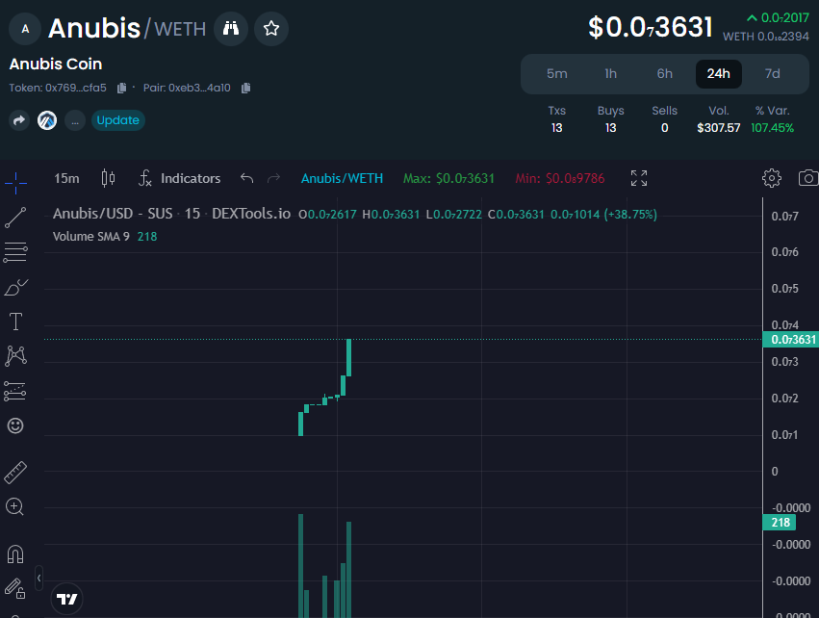Change the candlestick chart type
Viewport: 819px width, 618px height.
pyautogui.click(x=108, y=179)
